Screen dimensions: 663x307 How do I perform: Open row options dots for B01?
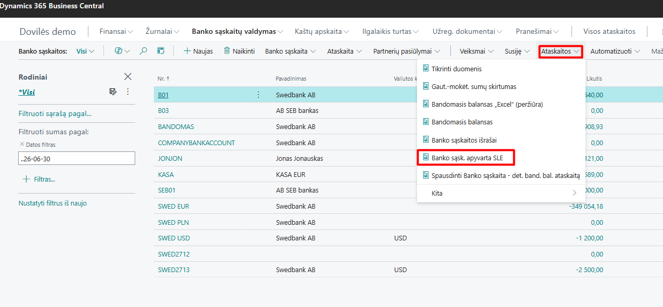click(258, 95)
